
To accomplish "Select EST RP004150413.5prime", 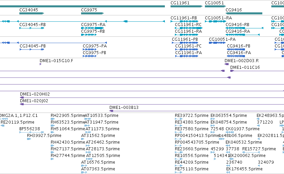I will point(178,139).
